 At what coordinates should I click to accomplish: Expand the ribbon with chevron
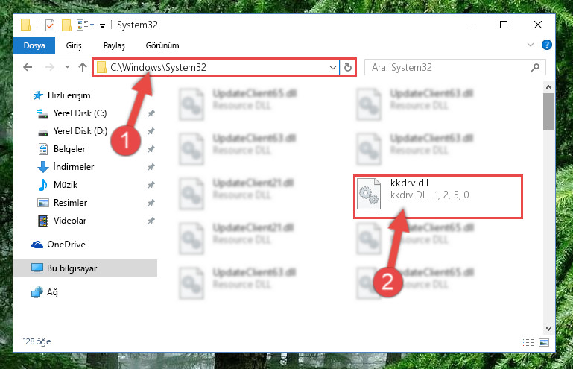[531, 45]
